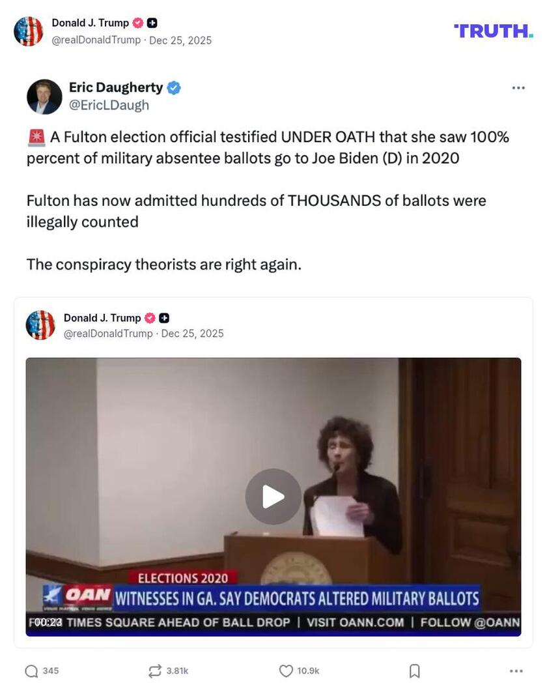Viewport: 547px width, 694px height.
Task: Open Donald J. Trump top profile avatar
Action: (x=28, y=31)
